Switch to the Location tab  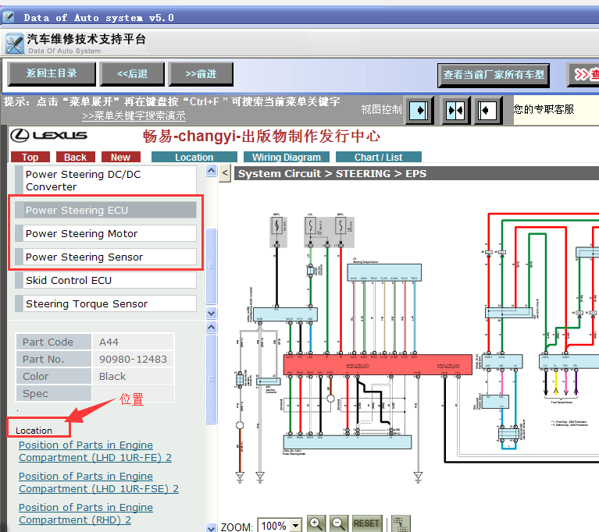[x=194, y=157]
